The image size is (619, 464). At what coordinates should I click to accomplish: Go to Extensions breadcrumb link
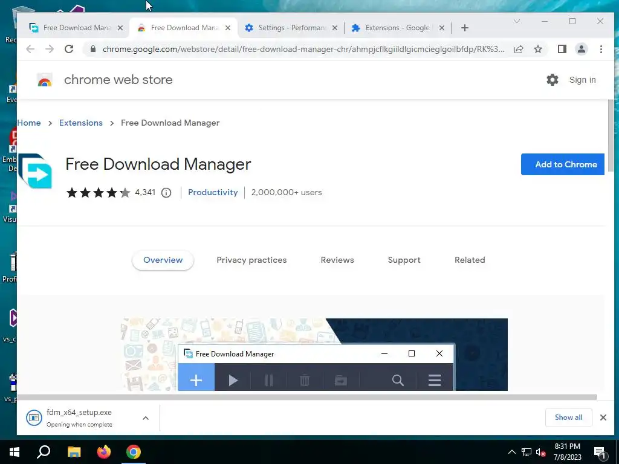(81, 123)
